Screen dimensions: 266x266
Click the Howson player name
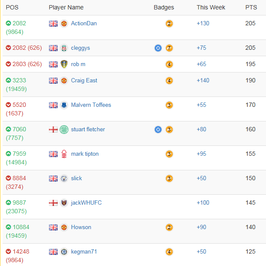coord(81,227)
